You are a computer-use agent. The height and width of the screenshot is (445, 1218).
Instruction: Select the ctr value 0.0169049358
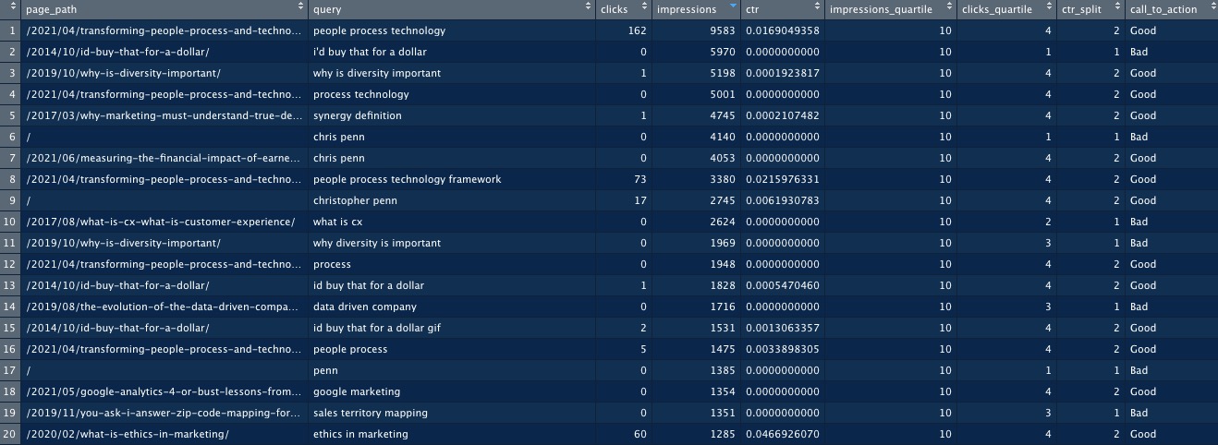(x=783, y=30)
